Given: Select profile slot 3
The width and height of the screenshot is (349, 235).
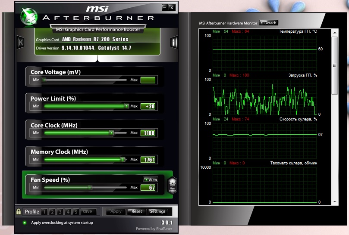Looking at the screenshot, I should coord(60,212).
